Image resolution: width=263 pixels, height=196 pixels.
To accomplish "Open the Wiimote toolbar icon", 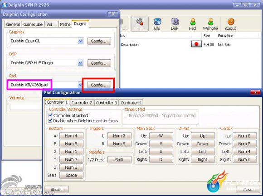I will (210, 24).
